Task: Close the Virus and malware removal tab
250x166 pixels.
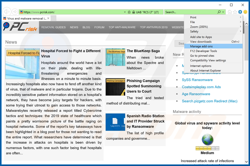Action: pos(48,18)
